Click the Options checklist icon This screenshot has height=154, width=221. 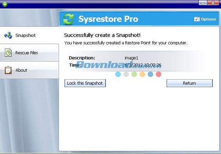(197, 19)
